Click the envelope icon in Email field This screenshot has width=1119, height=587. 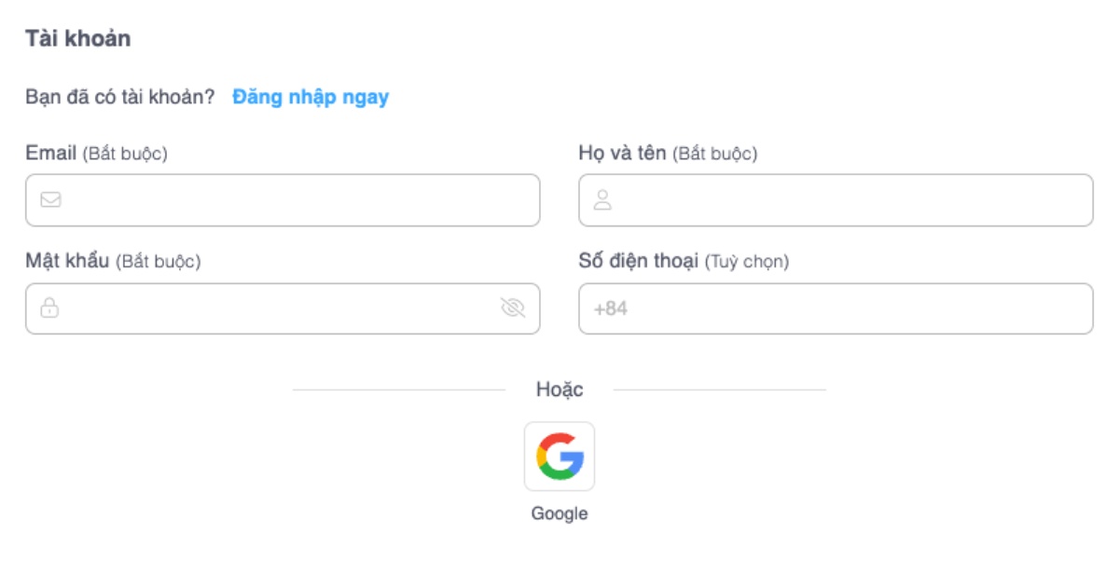[x=50, y=199]
